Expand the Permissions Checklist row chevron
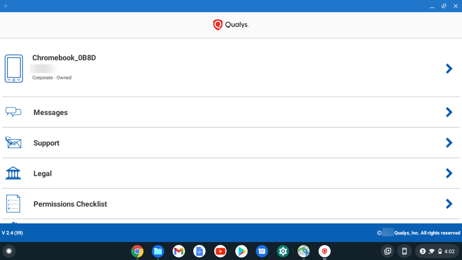Viewport: 462px width, 260px height. click(x=449, y=203)
